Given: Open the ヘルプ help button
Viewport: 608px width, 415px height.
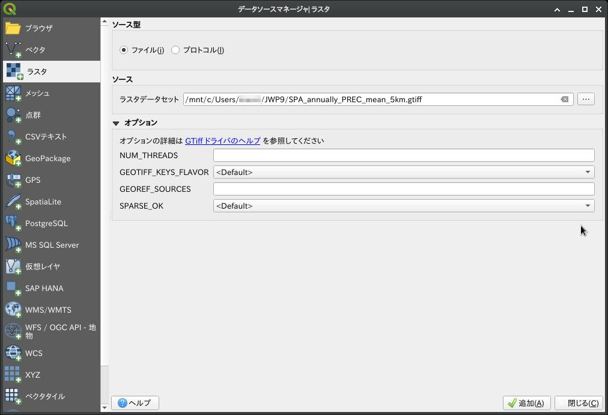Looking at the screenshot, I should coord(135,403).
